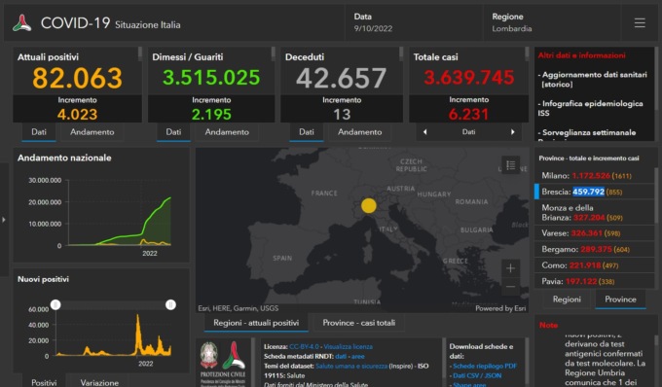Screen dimensions: 662x387
Task: Click the Totale casi value 3.639.745
Action: pos(469,78)
